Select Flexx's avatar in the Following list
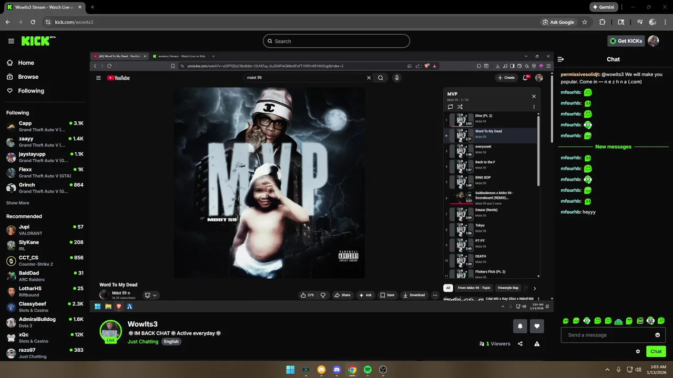Screen dimensions: 673x378 (x=11, y=173)
